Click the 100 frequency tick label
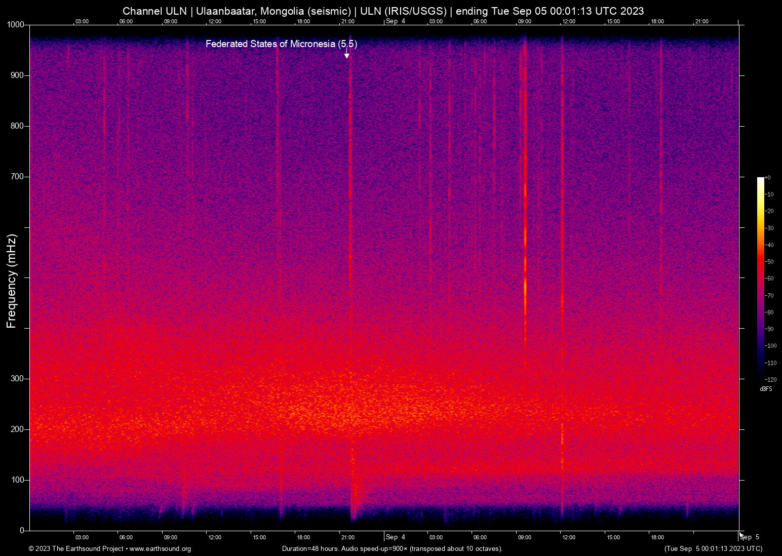This screenshot has height=556, width=782. coord(17,480)
